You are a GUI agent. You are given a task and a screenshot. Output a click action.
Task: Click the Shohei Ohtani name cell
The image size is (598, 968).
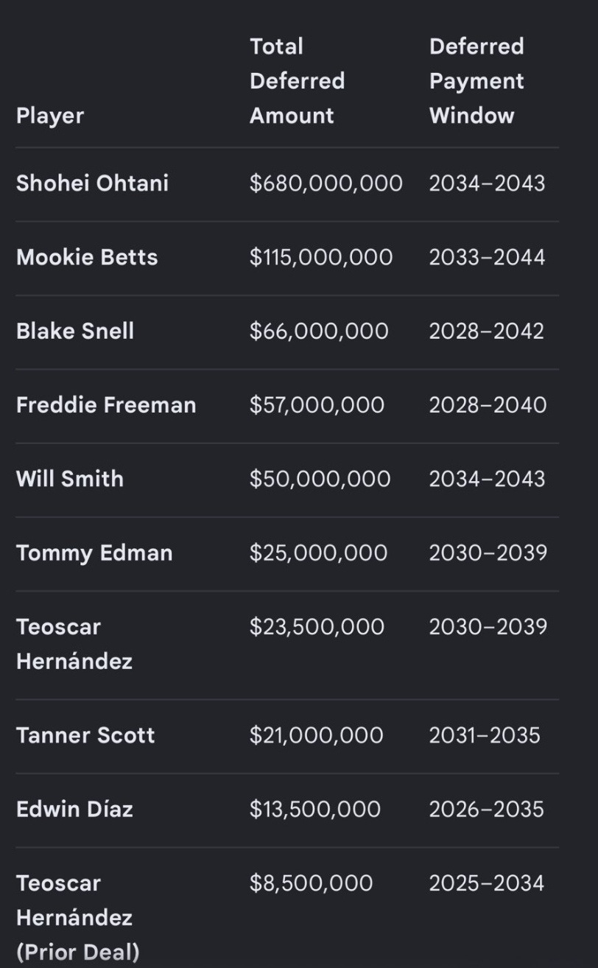click(x=92, y=183)
